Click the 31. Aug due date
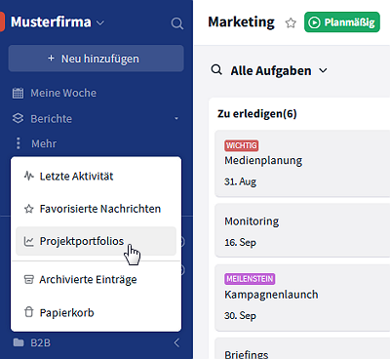The height and width of the screenshot is (359, 390). (x=240, y=181)
